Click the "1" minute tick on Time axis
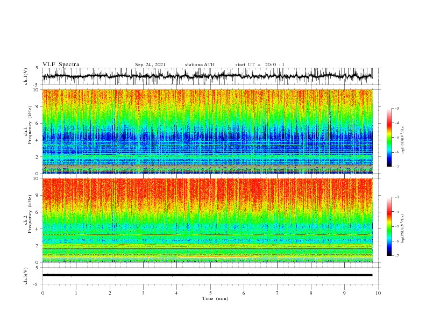 click(x=76, y=293)
